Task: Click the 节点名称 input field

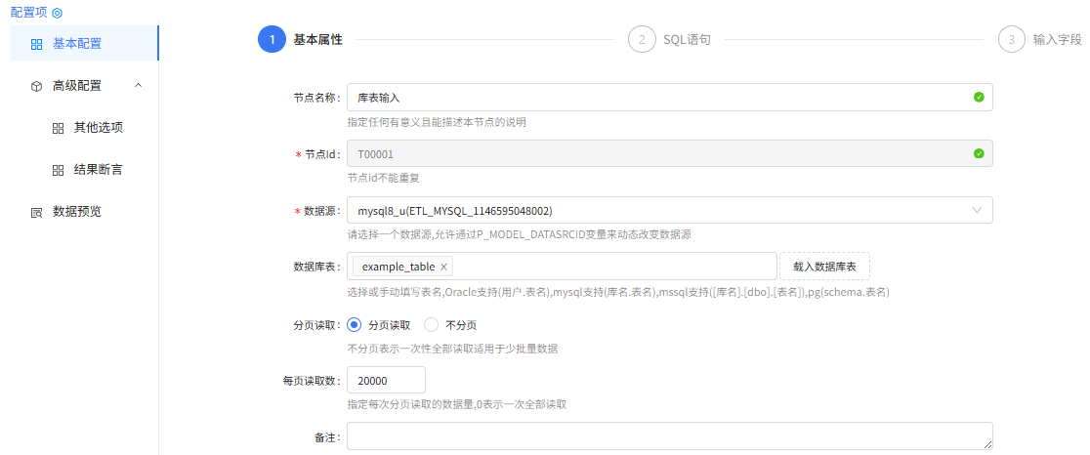Action: coord(669,98)
